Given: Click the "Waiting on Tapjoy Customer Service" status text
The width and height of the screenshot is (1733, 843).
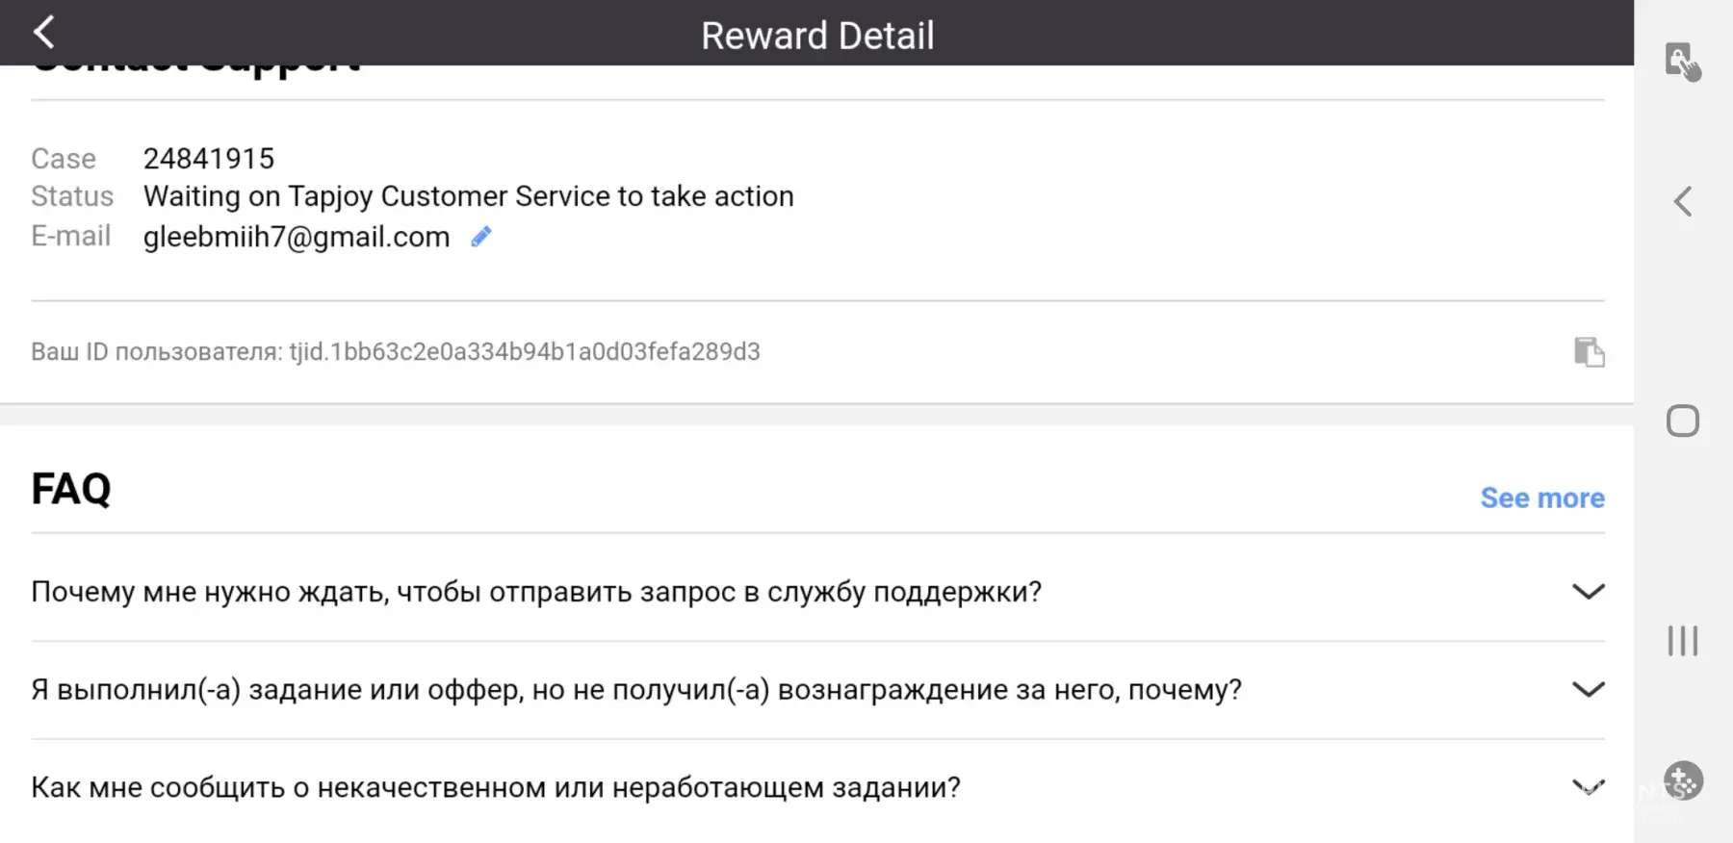Looking at the screenshot, I should click(469, 196).
